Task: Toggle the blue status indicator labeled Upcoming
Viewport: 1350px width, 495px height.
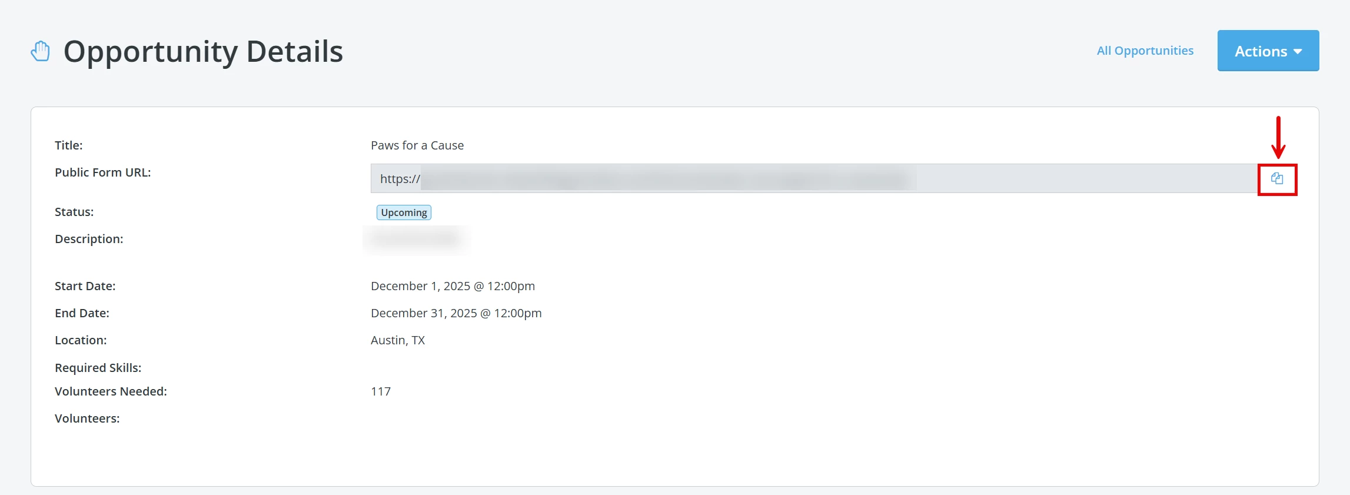Action: [x=403, y=212]
